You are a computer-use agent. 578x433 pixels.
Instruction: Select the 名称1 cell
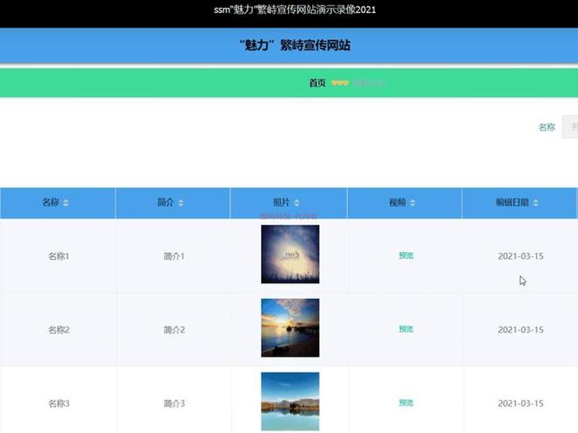pos(59,256)
